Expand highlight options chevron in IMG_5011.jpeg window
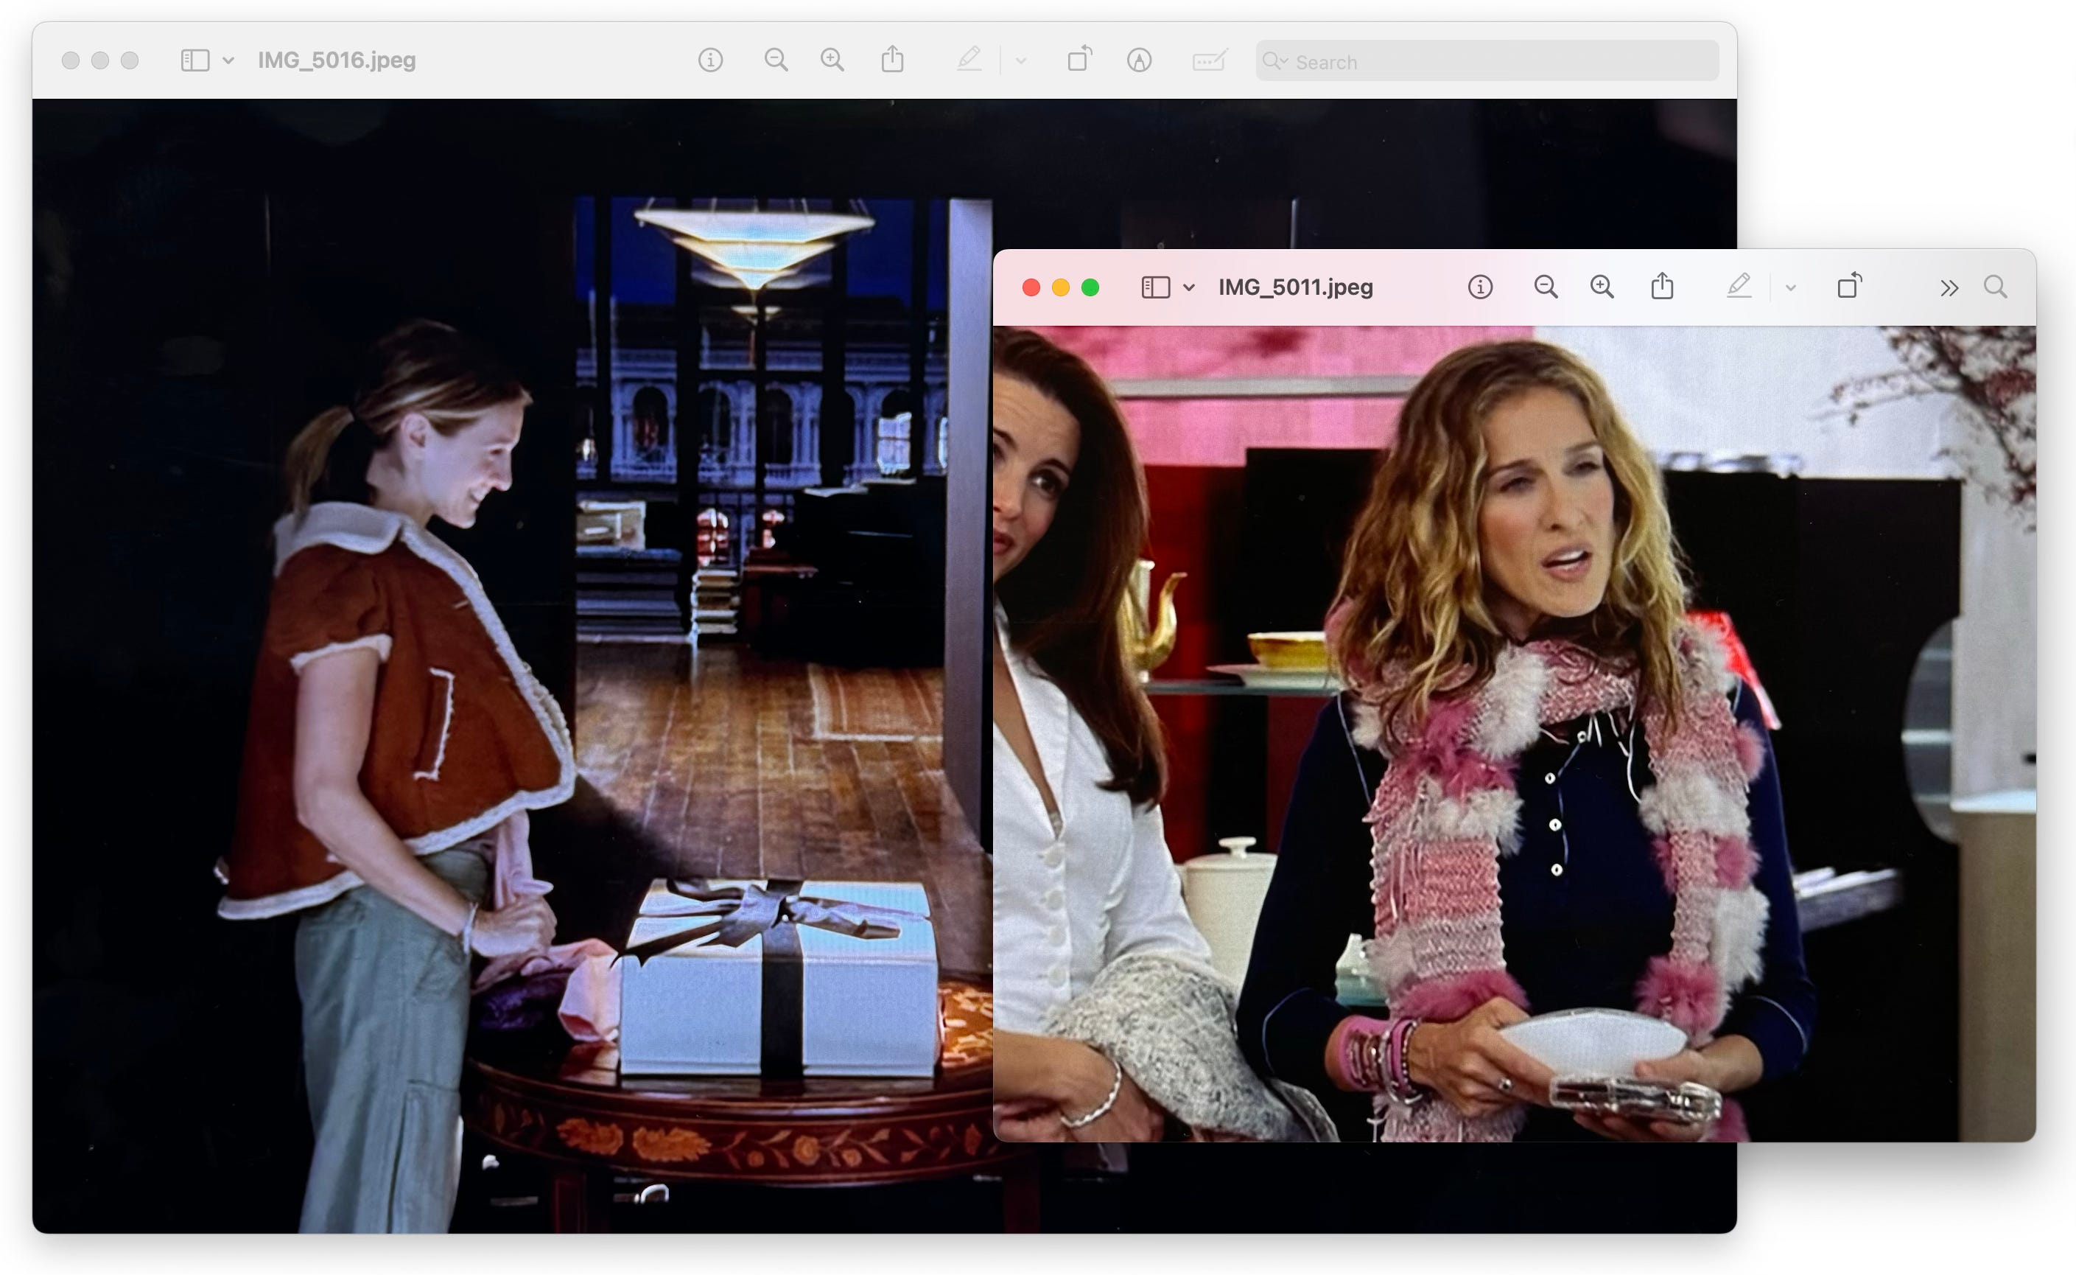Screen dimensions: 2076x1275 [1791, 288]
